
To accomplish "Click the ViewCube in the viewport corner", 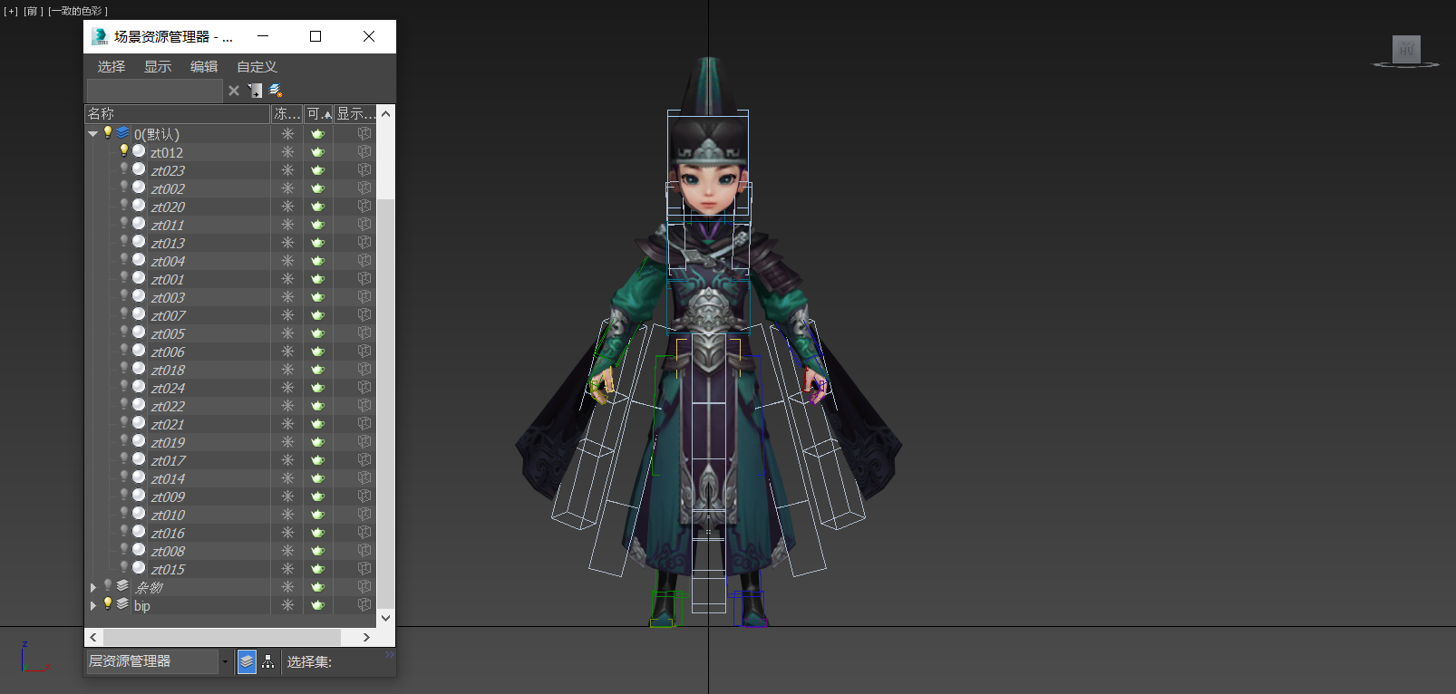I will click(x=1406, y=51).
